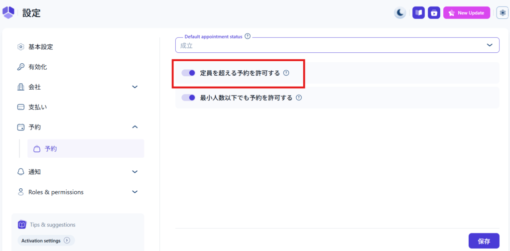Disable the 最小人数以下でも予約を許可する toggle

point(188,98)
